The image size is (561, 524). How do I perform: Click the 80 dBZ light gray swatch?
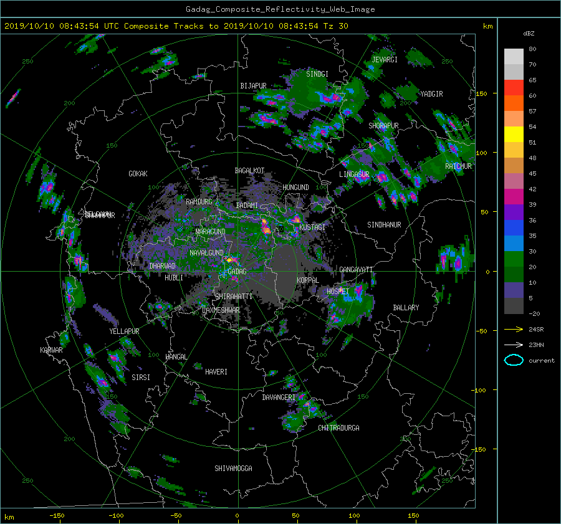(x=514, y=56)
